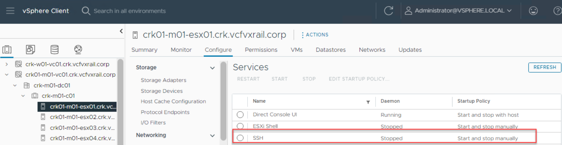Select the SSH service radio button
Image resolution: width=562 pixels, height=145 pixels.
coord(240,138)
